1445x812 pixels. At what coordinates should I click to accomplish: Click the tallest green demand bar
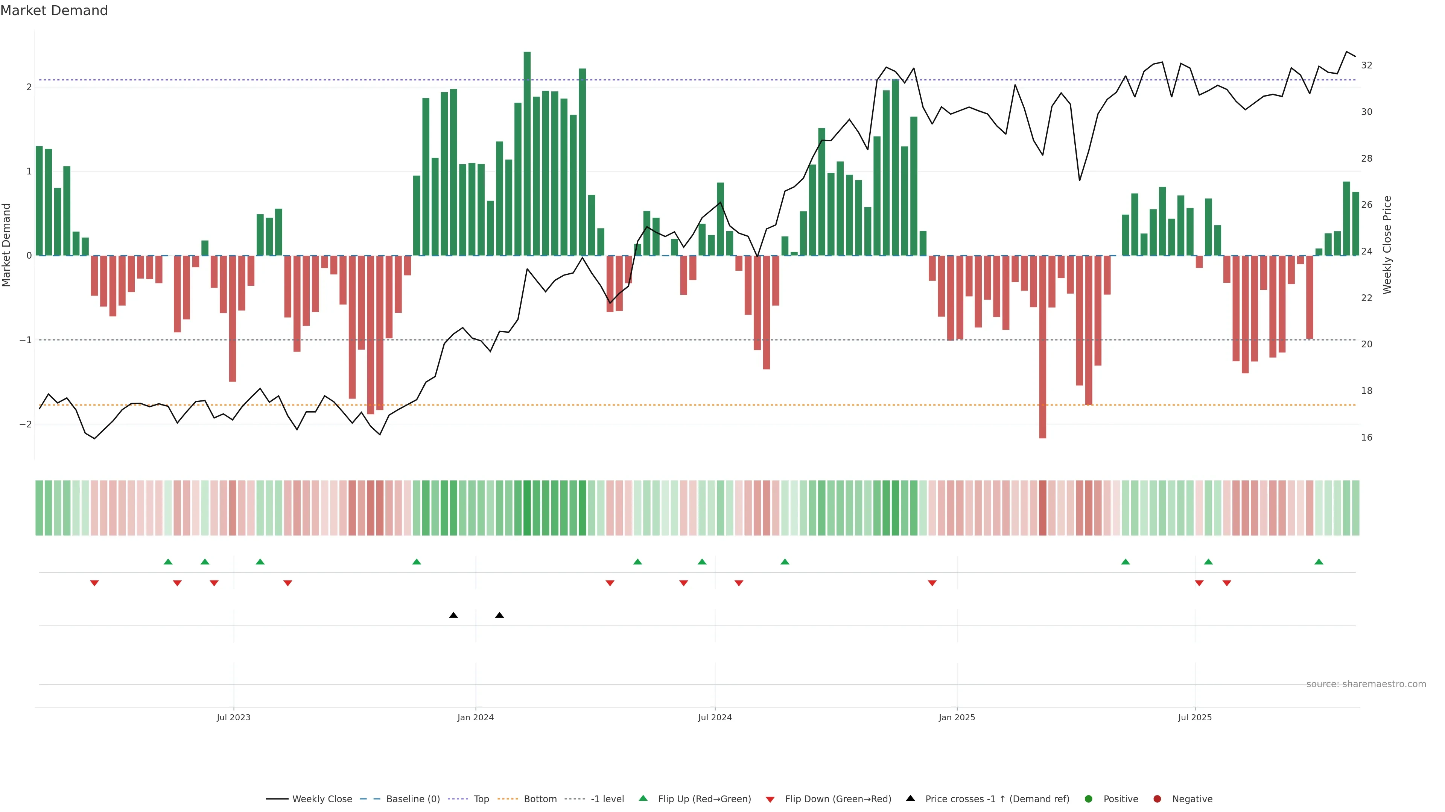(x=527, y=151)
